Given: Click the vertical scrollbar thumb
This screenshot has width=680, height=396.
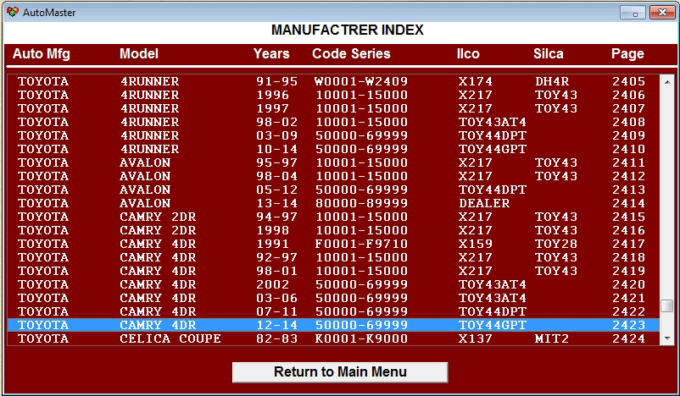Looking at the screenshot, I should click(667, 305).
